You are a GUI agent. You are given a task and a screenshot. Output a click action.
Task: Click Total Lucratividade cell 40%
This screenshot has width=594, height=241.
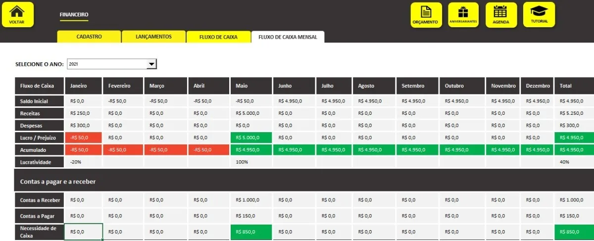(574, 162)
